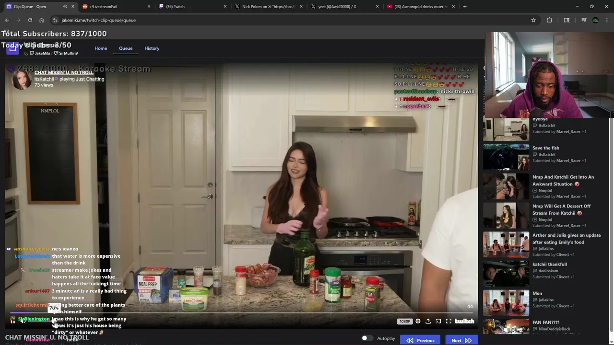Click the Clip Queue app logo
The image size is (614, 345).
tap(12, 48)
